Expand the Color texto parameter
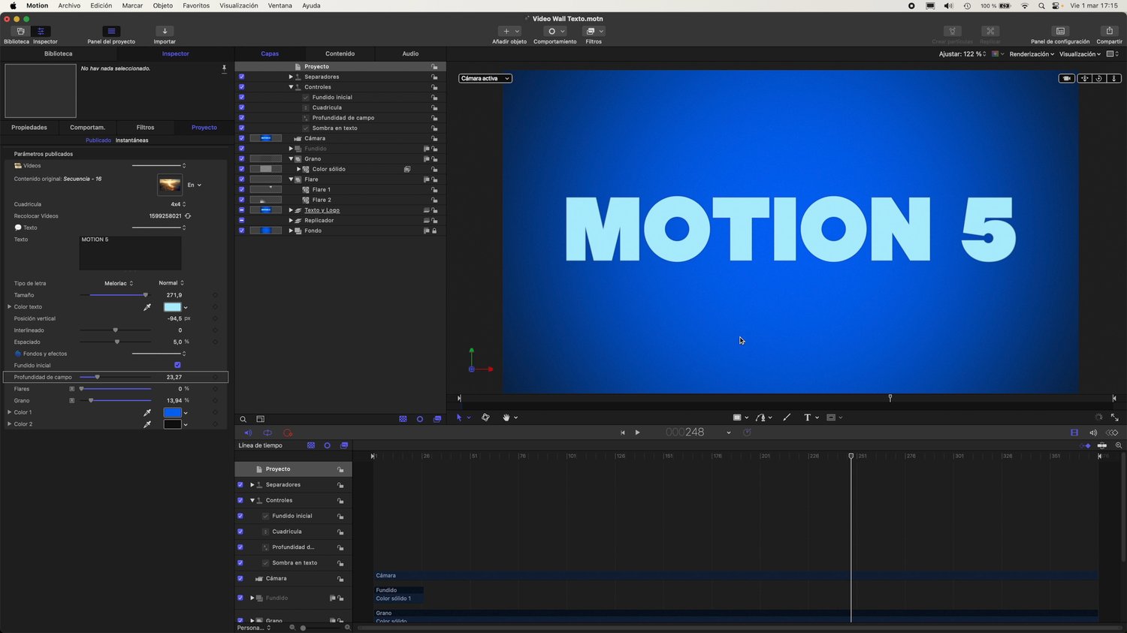1127x633 pixels. [9, 307]
